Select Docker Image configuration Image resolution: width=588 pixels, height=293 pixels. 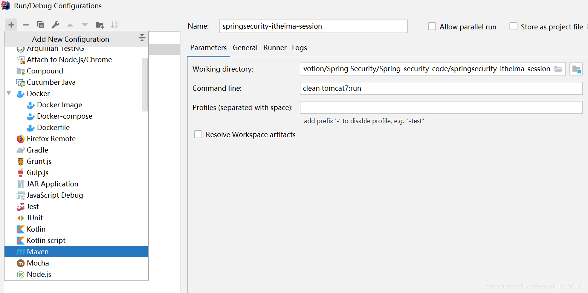76,105
